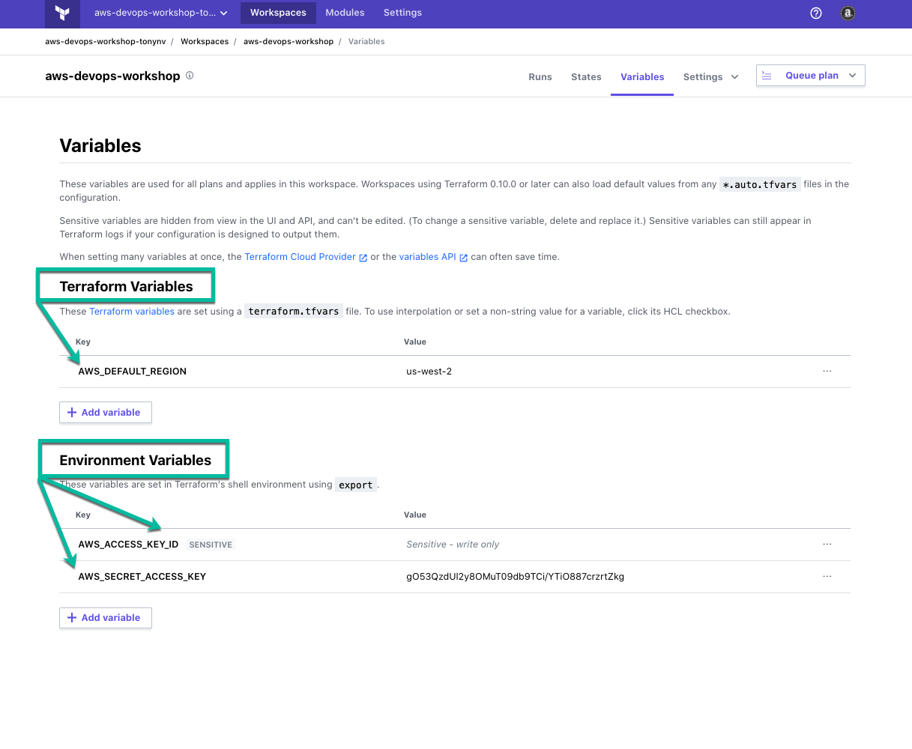The height and width of the screenshot is (749, 912).
Task: Add variable under Environment Variables
Action: pyautogui.click(x=106, y=618)
